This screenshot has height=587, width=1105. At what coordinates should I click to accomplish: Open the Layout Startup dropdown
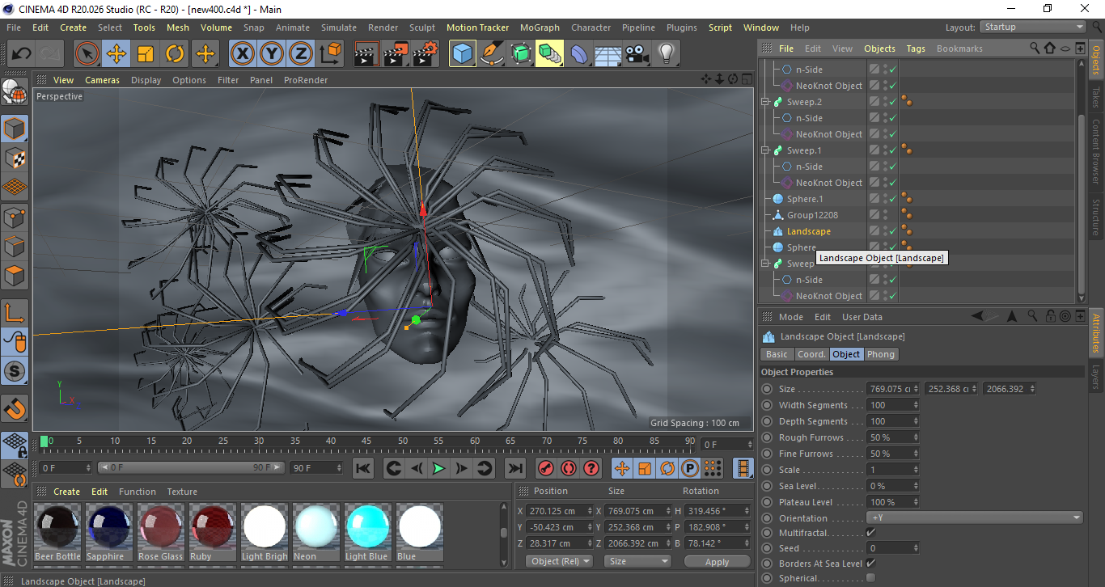[x=1033, y=27]
